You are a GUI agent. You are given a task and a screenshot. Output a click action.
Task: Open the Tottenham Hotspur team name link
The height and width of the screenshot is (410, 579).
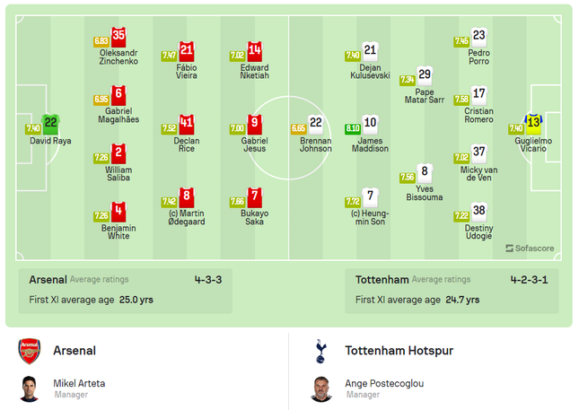[399, 350]
